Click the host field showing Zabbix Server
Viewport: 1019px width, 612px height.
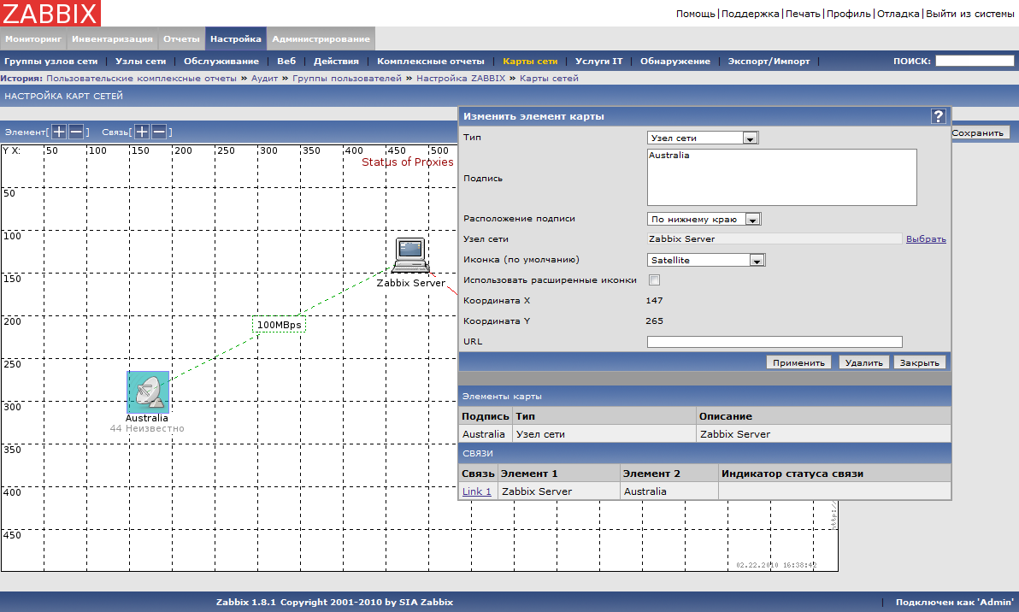775,239
